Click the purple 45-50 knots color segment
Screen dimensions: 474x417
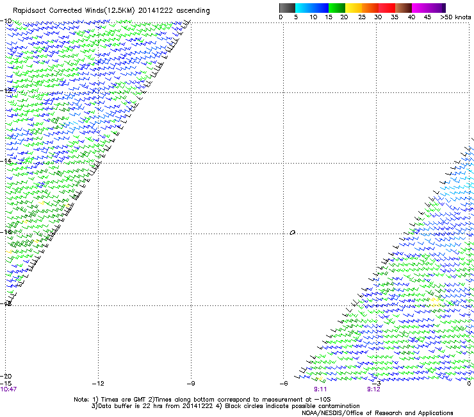pyautogui.click(x=436, y=8)
